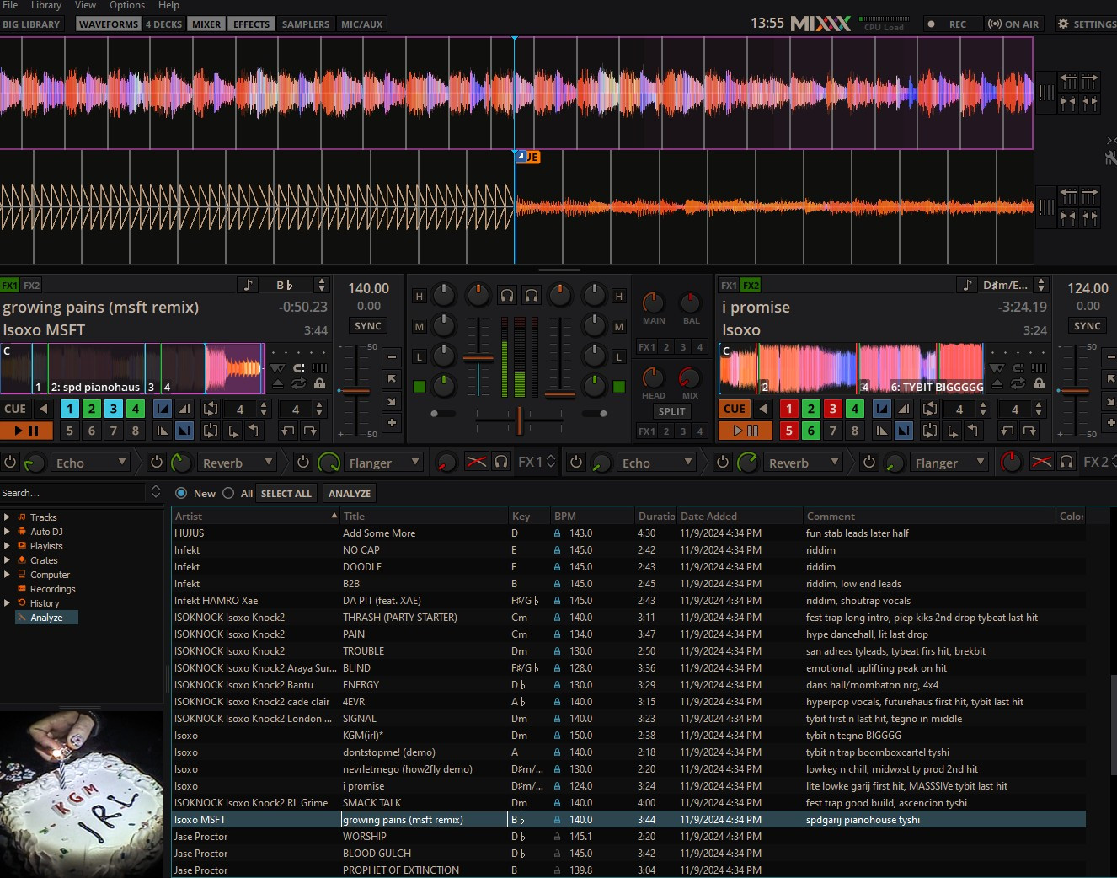
Task: Toggle the MIC/AUX view tab
Action: coord(361,24)
